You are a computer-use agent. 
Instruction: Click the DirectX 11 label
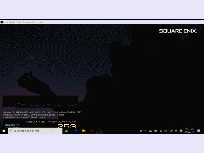click(x=12, y=125)
